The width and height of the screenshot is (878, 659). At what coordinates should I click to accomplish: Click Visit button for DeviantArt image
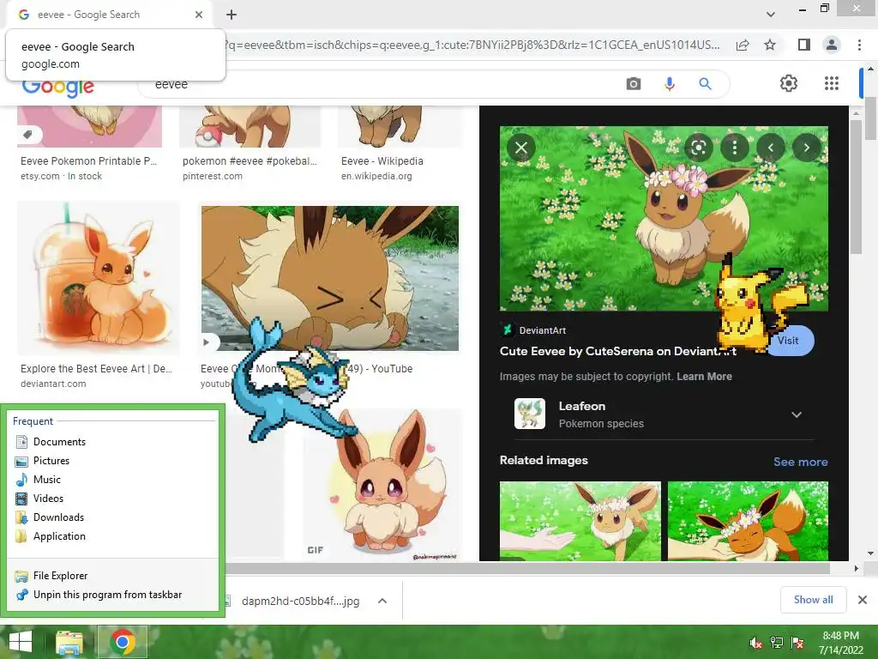click(x=790, y=340)
